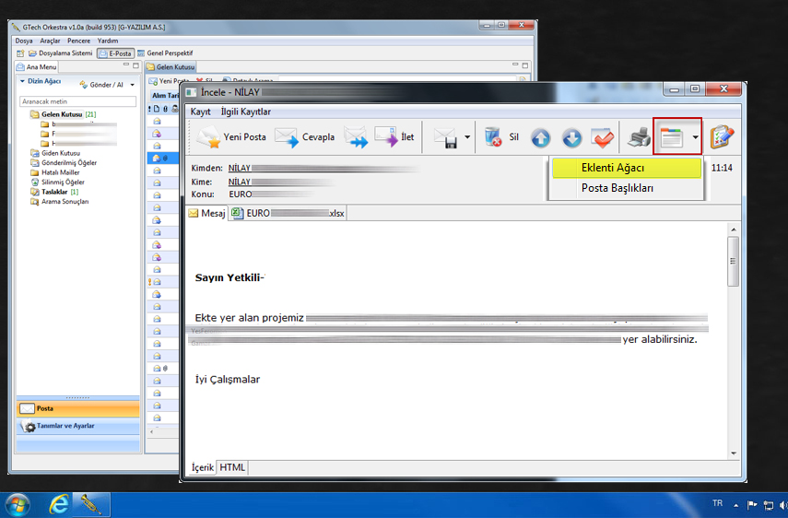Open Pencere menu in GTech Orkestra window
This screenshot has height=518, width=788.
tap(79, 41)
